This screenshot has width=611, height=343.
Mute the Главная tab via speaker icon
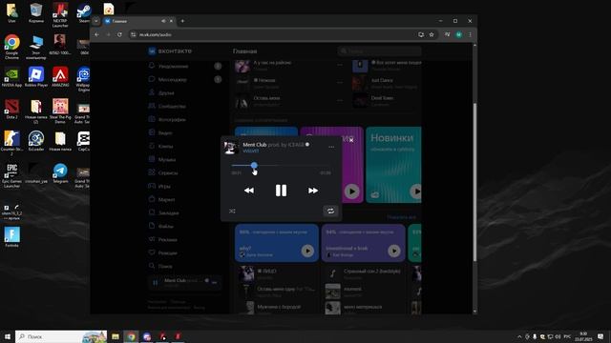click(163, 21)
